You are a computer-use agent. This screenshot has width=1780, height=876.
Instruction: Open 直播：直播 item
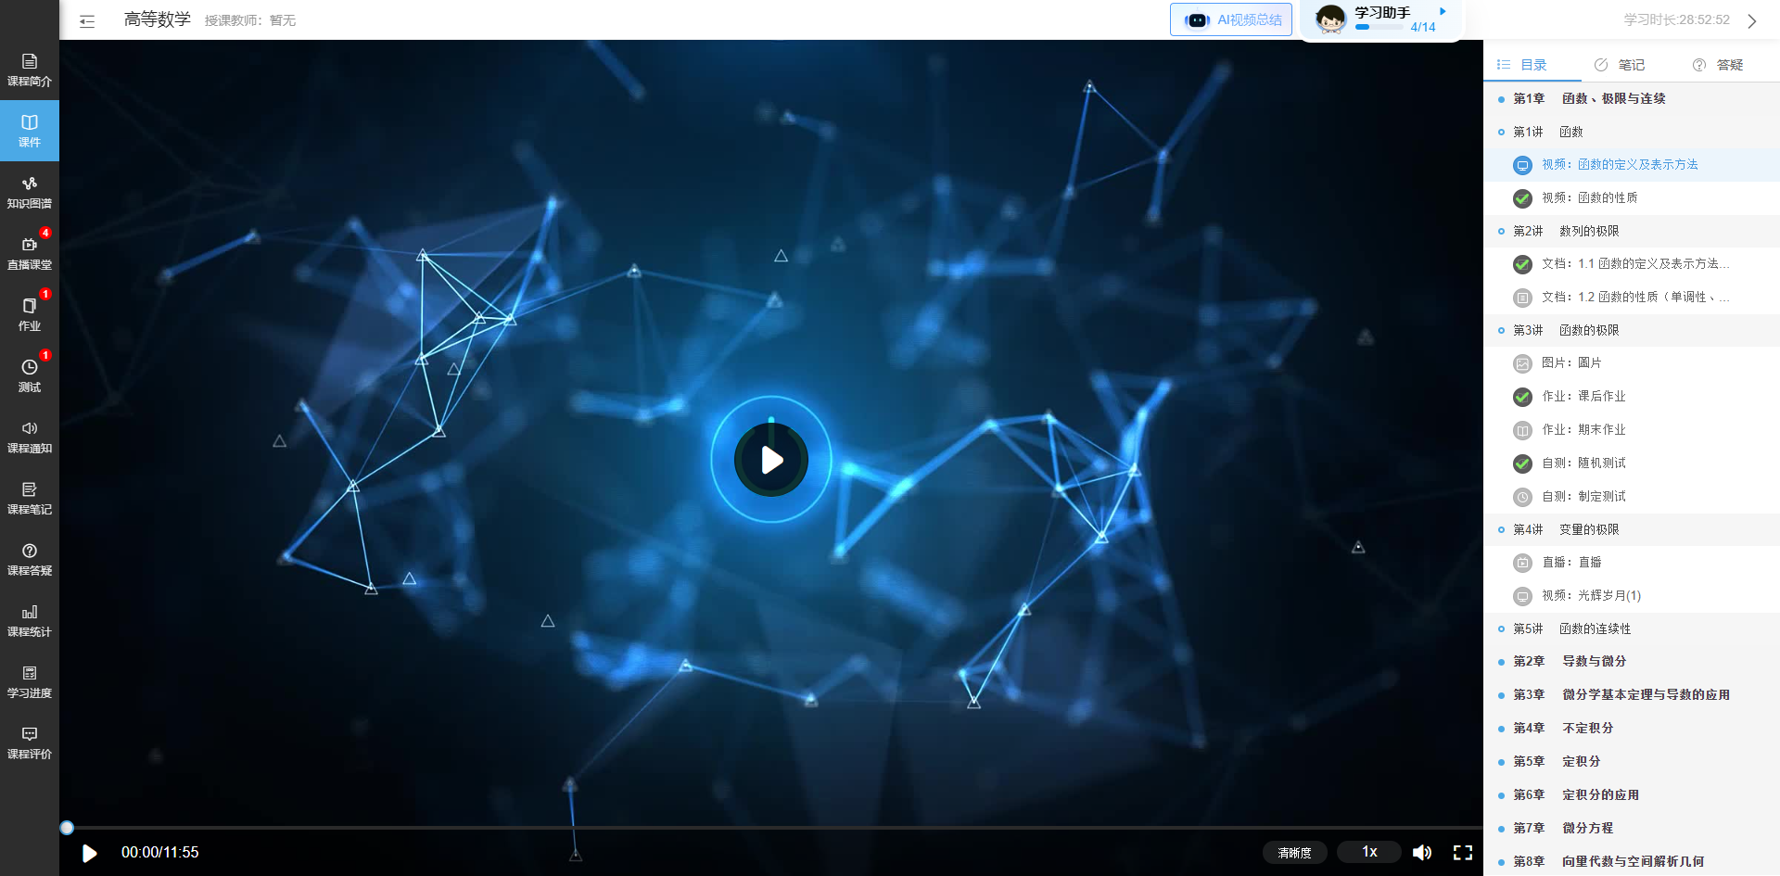(1632, 563)
